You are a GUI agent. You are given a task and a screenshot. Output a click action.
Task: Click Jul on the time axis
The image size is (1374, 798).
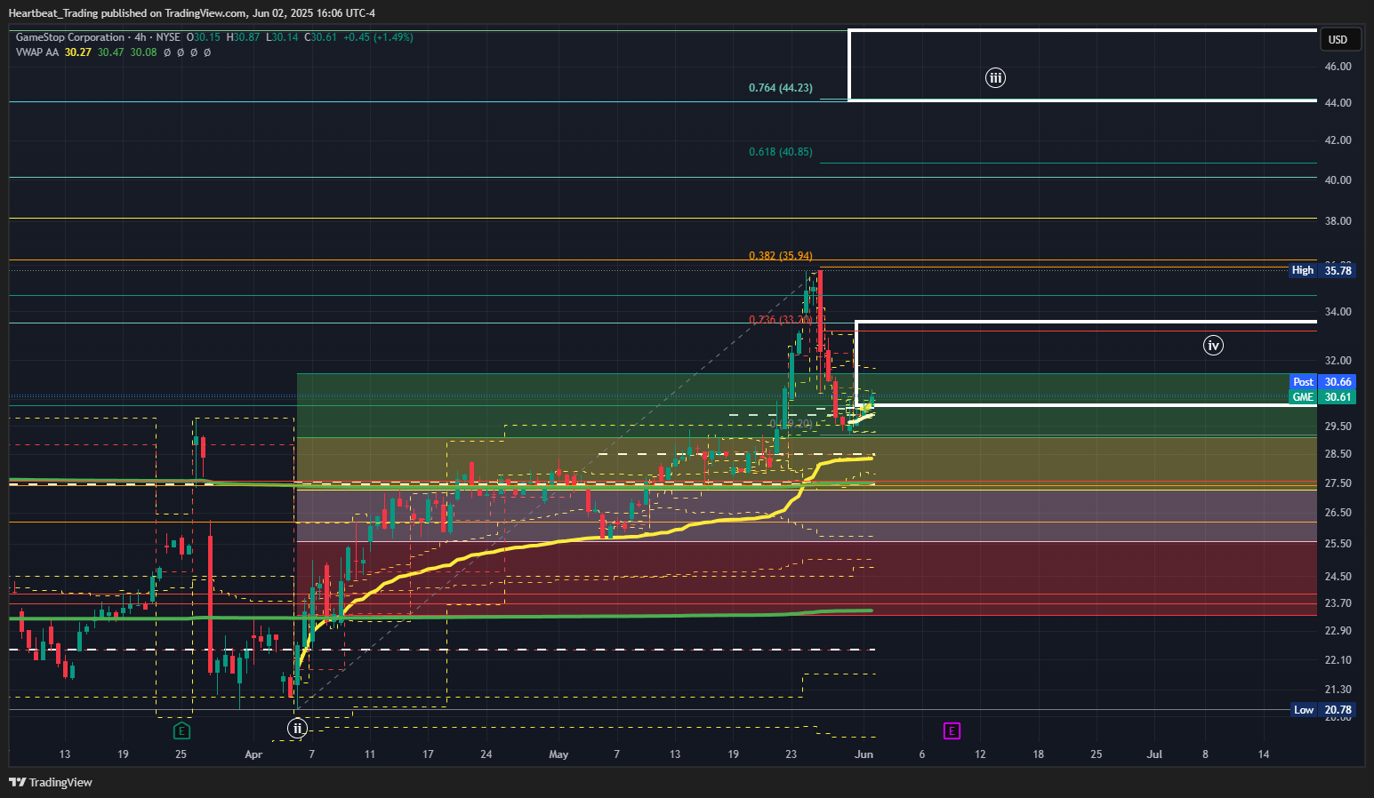(1154, 754)
